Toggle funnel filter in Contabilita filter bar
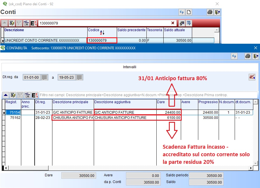260x188 pixels. tap(20, 95)
